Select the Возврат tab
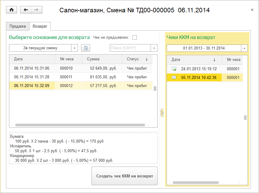Image resolution: width=259 pixels, height=193 pixels. [x=40, y=26]
